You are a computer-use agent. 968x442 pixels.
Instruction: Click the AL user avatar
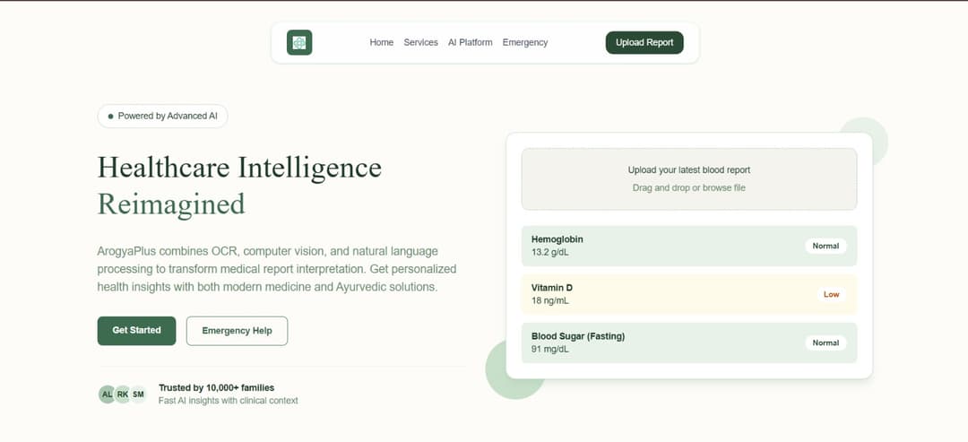[108, 394]
